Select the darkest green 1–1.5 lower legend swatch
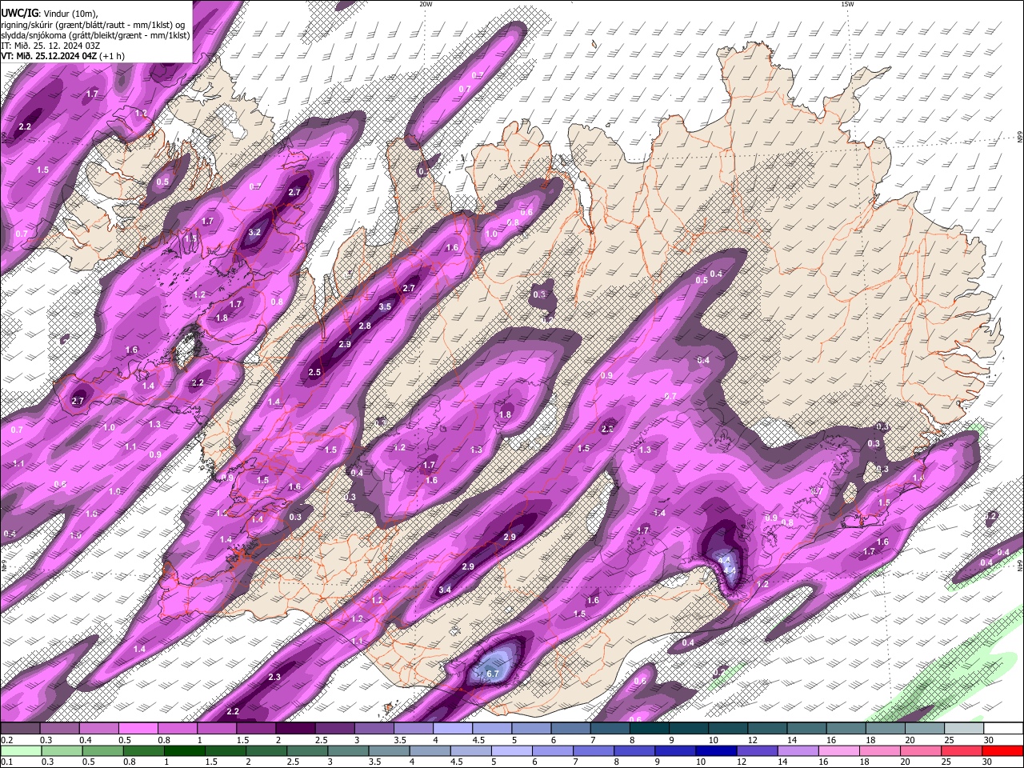This screenshot has width=1024, height=768. (184, 751)
